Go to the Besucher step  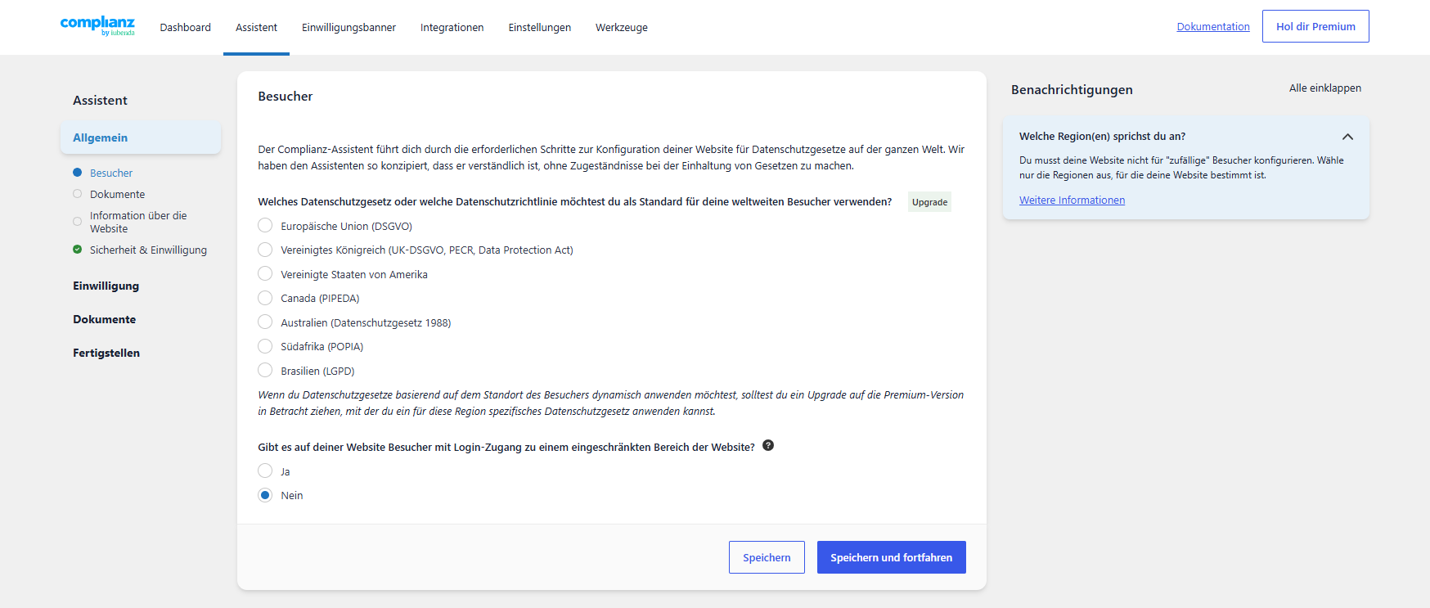(111, 173)
